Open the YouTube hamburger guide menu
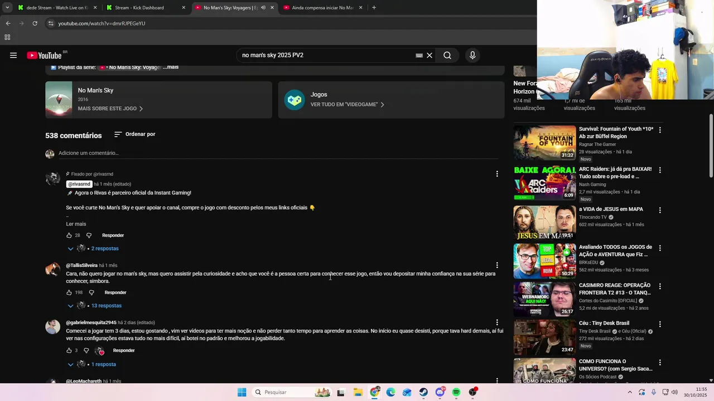Image resolution: width=714 pixels, height=401 pixels. coord(13,55)
